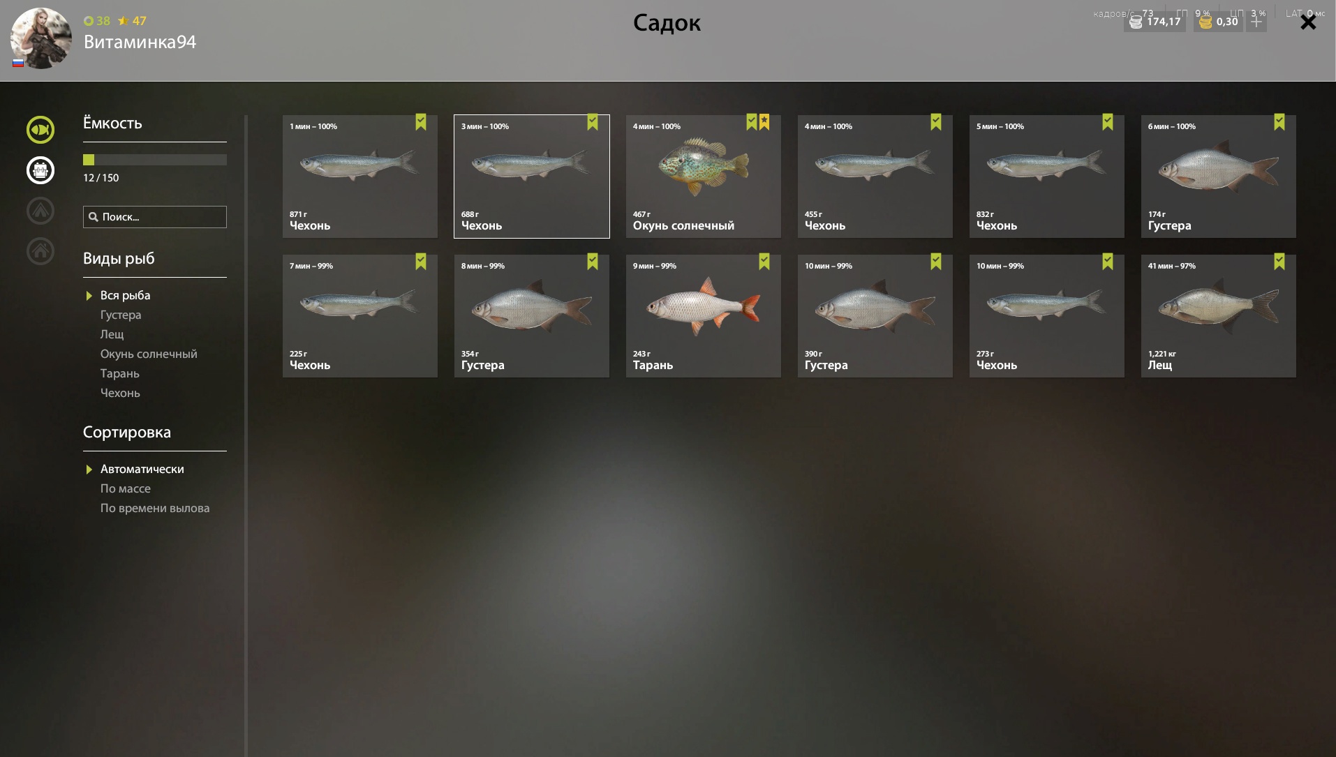The width and height of the screenshot is (1336, 757).
Task: Click the star trophy badge on Окунь солнечный
Action: tap(764, 122)
